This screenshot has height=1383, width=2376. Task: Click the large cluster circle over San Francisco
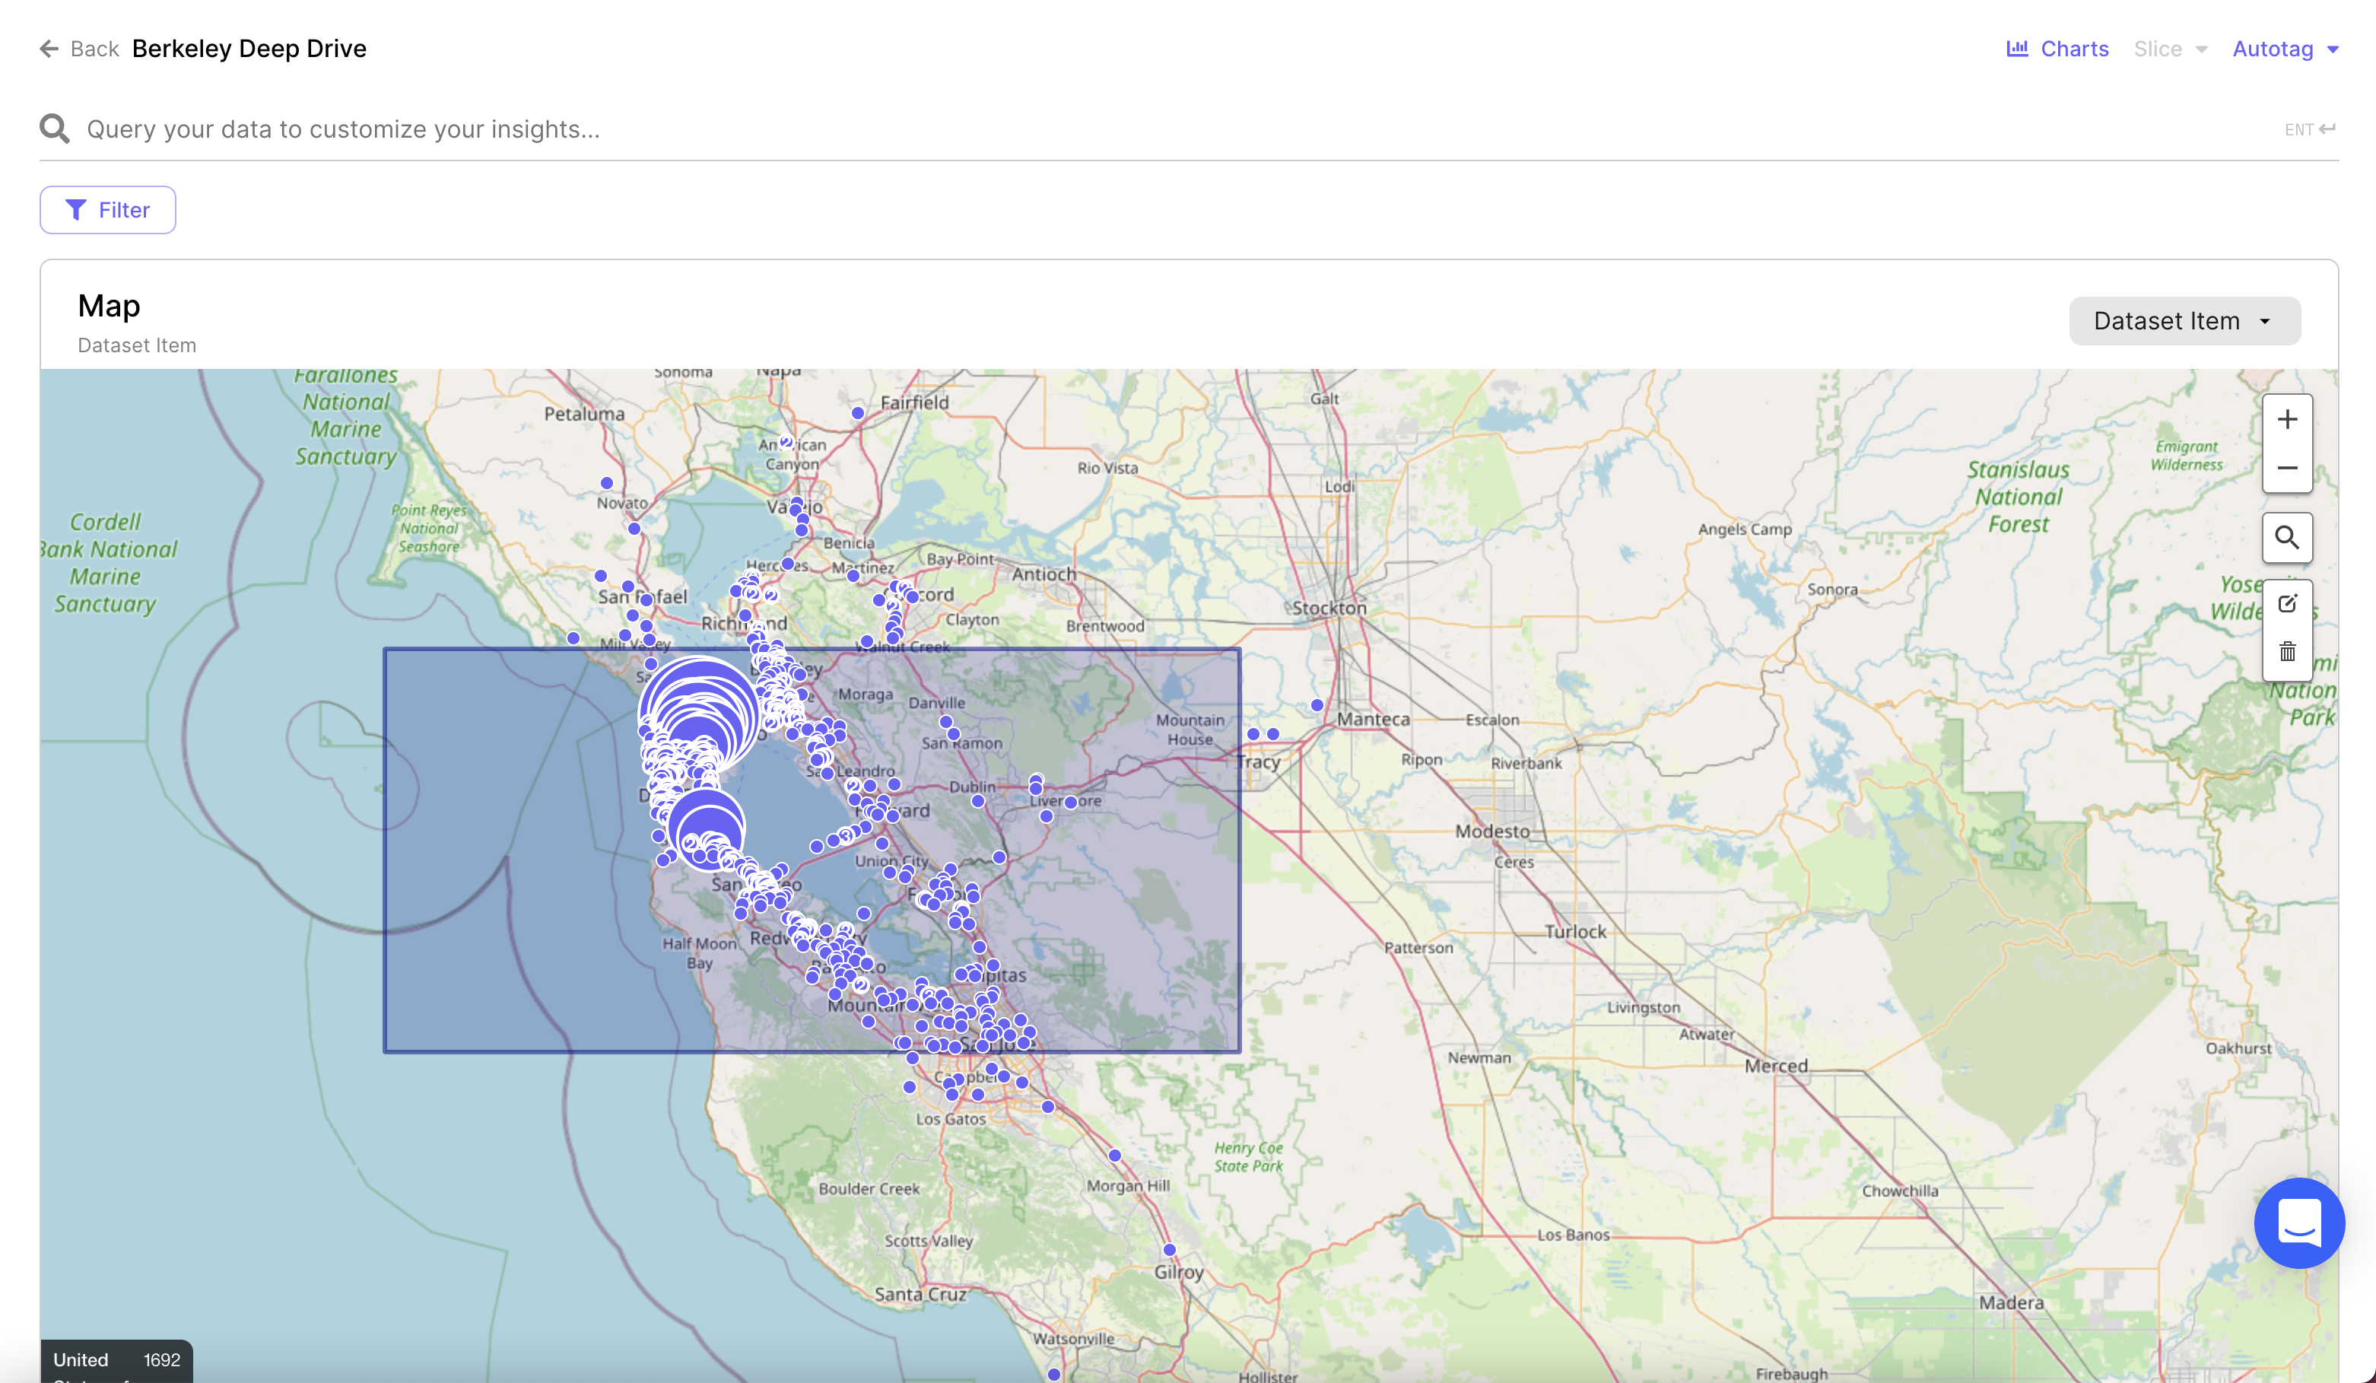pyautogui.click(x=699, y=714)
